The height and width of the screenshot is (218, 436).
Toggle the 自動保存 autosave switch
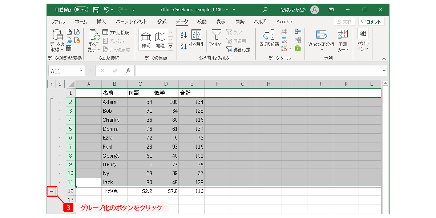pos(81,10)
